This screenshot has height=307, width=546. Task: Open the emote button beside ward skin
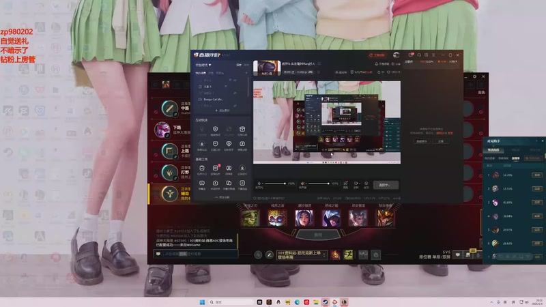[376, 255]
